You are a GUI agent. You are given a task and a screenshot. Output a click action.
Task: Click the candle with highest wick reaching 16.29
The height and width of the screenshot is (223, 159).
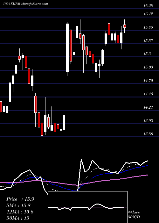(109, 29)
